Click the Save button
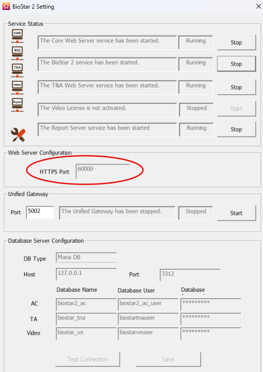Viewport: 263px width, 372px height. point(168,360)
